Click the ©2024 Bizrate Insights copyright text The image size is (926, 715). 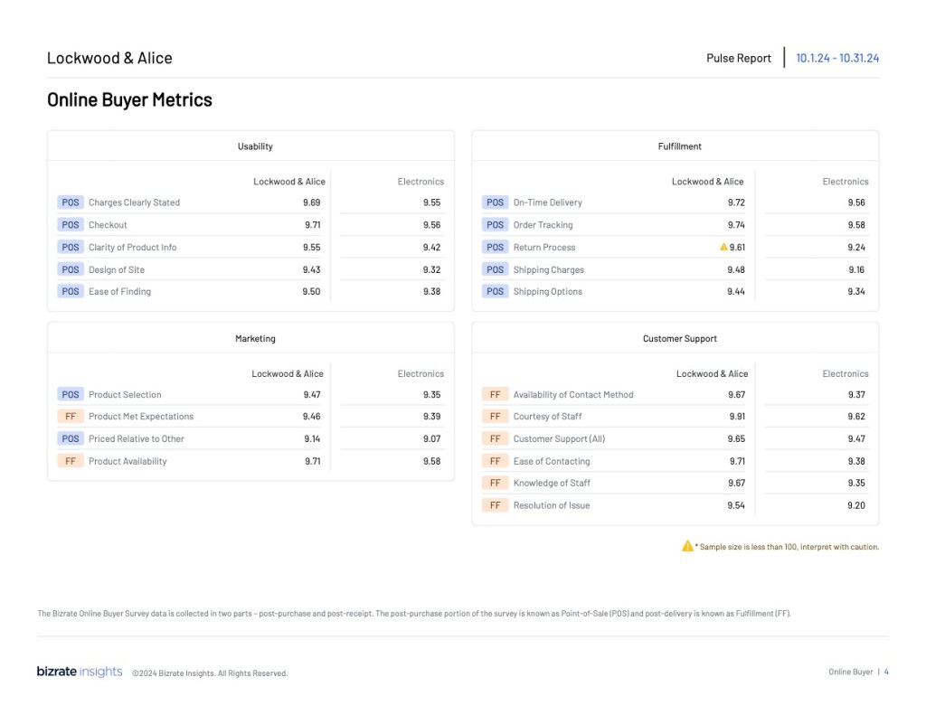point(210,673)
